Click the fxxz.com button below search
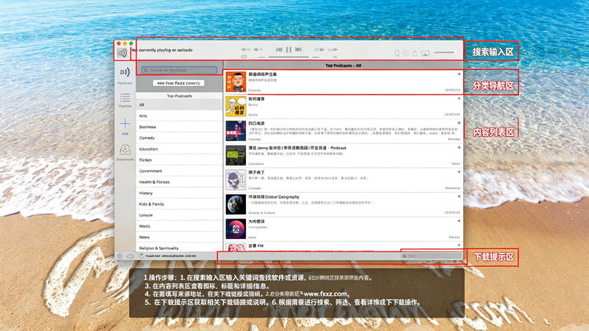The width and height of the screenshot is (589, 331). [179, 83]
